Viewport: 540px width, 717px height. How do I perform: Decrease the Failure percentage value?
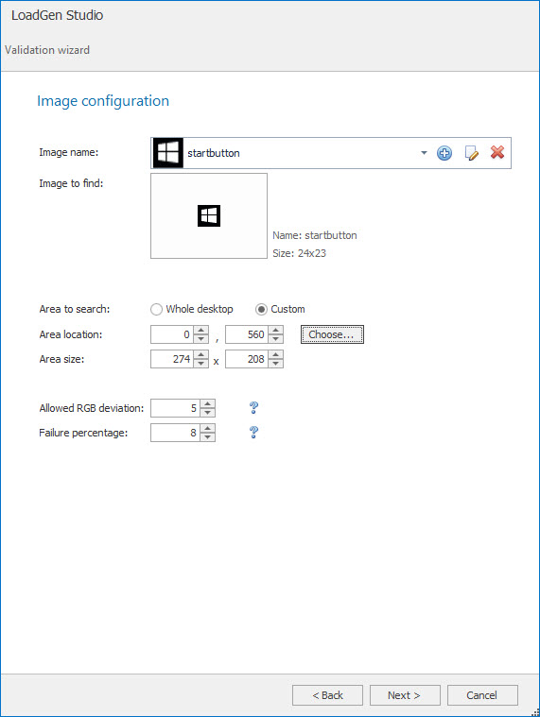[x=208, y=437]
